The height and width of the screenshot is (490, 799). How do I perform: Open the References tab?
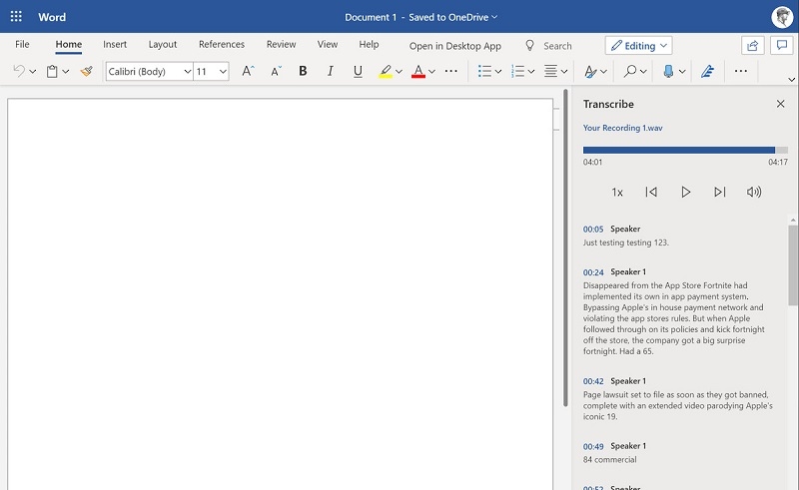tap(222, 45)
